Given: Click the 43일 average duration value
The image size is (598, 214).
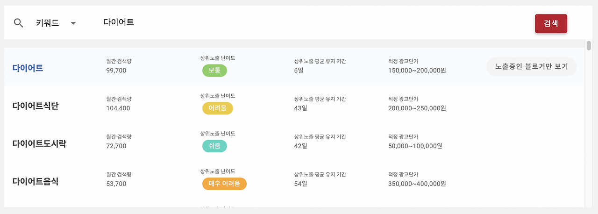Looking at the screenshot, I should [300, 108].
